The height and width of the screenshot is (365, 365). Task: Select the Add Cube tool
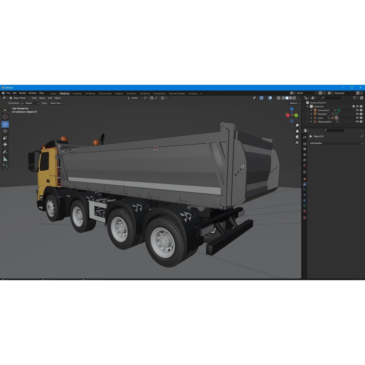pyautogui.click(x=5, y=166)
